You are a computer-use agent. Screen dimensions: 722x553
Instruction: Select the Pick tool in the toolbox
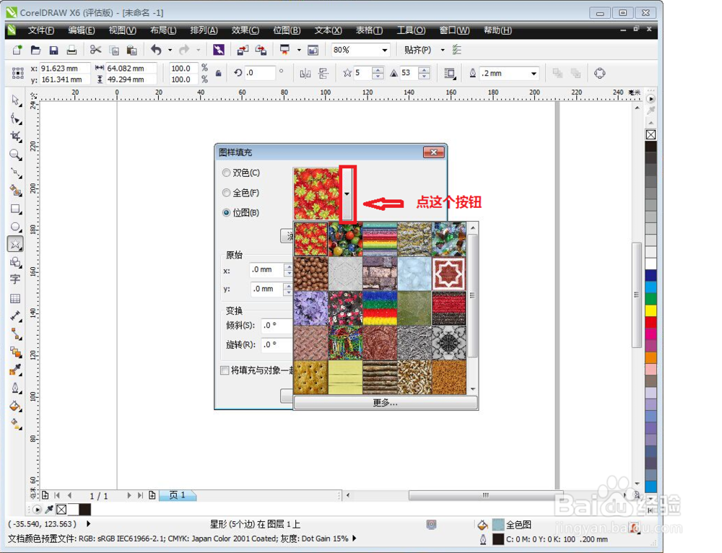(x=16, y=100)
